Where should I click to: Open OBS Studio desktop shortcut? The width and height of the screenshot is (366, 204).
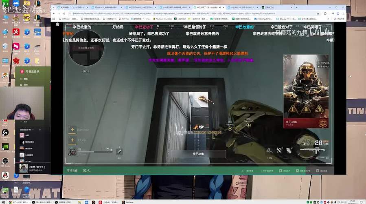pos(5,162)
